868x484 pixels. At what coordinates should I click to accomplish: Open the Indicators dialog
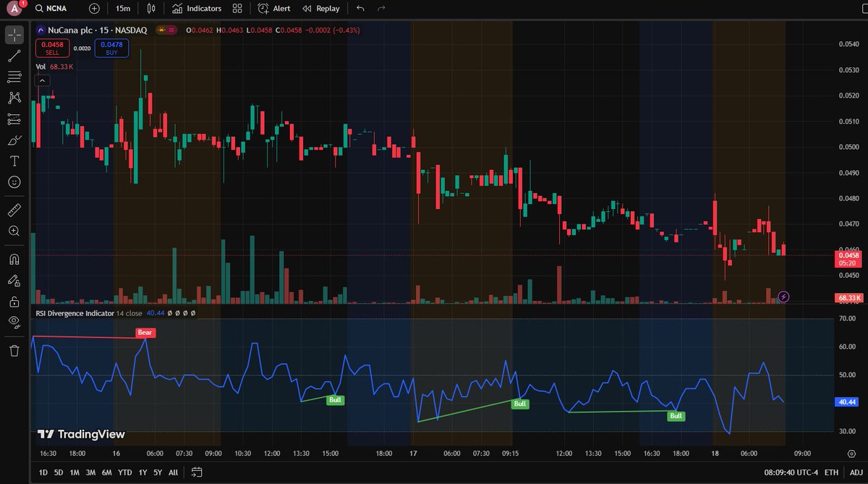[x=197, y=9]
